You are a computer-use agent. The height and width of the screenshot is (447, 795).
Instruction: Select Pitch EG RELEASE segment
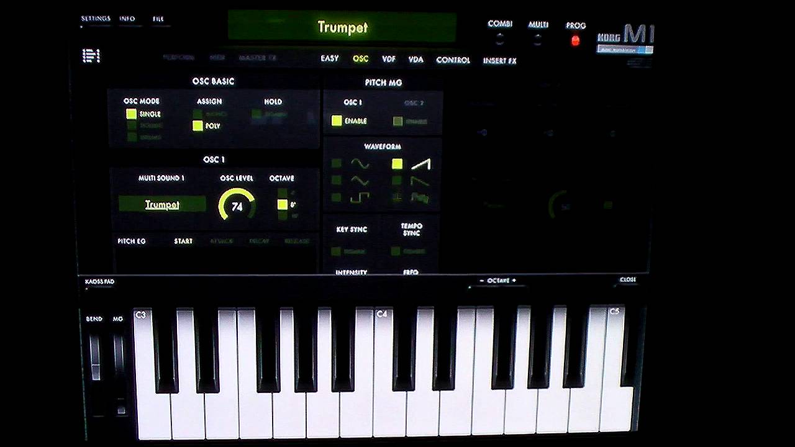click(x=297, y=241)
